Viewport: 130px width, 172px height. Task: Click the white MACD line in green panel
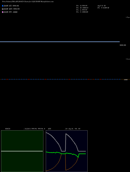pyautogui.click(x=22, y=151)
